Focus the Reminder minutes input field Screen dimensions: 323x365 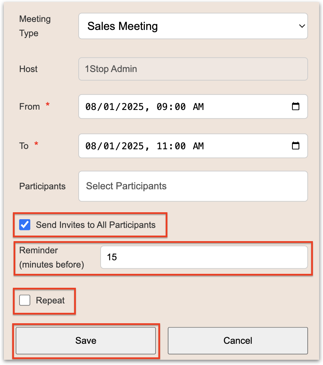click(204, 257)
